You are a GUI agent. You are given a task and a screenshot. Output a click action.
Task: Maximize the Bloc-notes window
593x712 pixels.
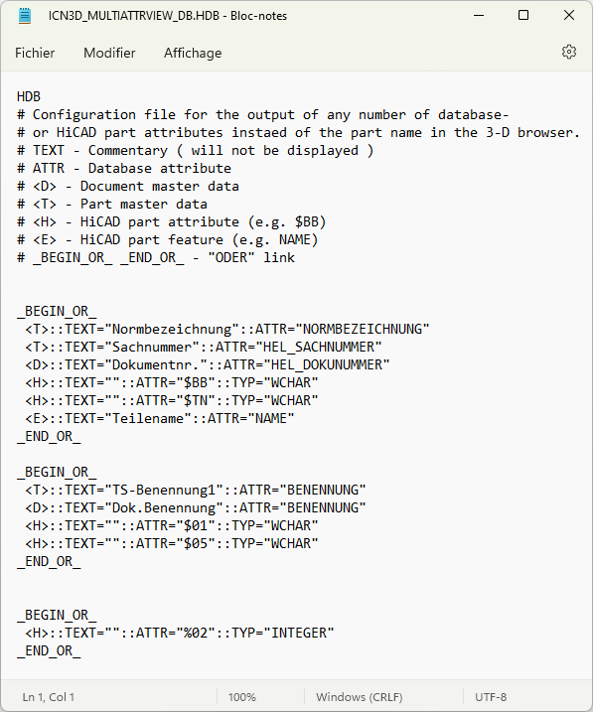[x=523, y=16]
